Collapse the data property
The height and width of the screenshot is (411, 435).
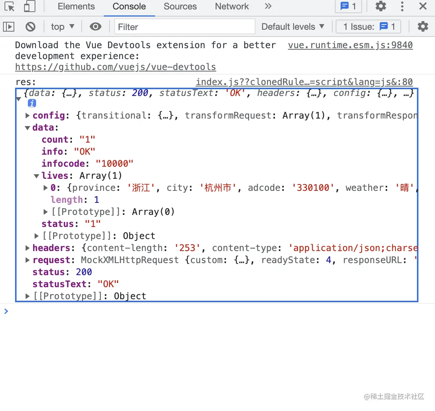pos(27,128)
